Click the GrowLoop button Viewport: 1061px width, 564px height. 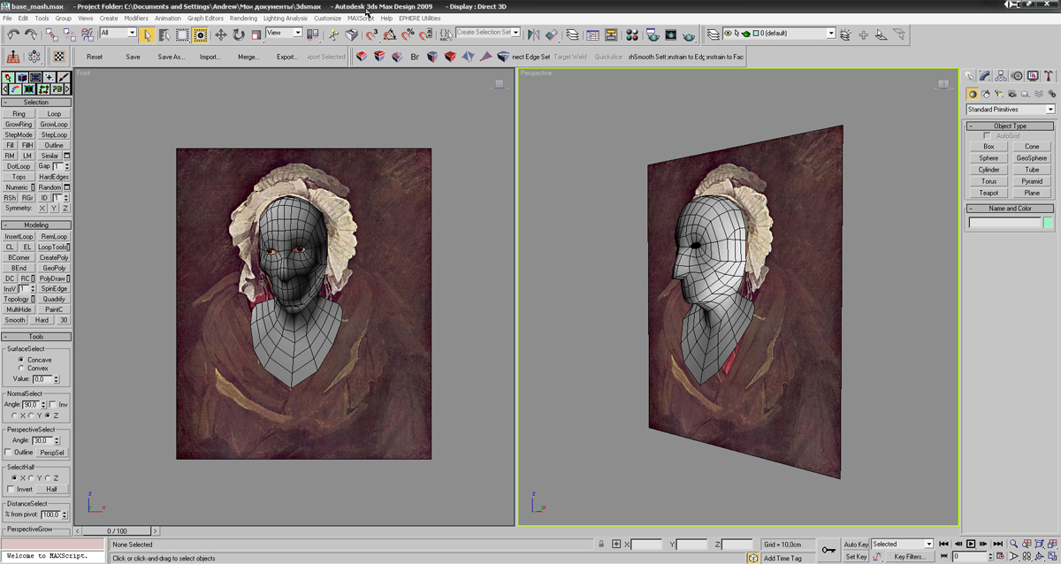click(54, 125)
